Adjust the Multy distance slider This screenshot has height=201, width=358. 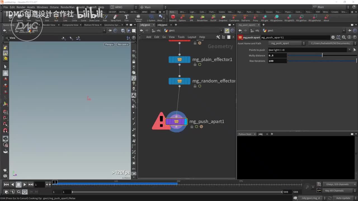322,56
